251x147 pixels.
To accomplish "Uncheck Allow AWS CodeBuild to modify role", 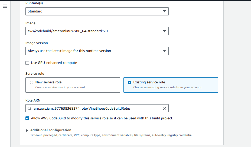I will click(x=27, y=118).
